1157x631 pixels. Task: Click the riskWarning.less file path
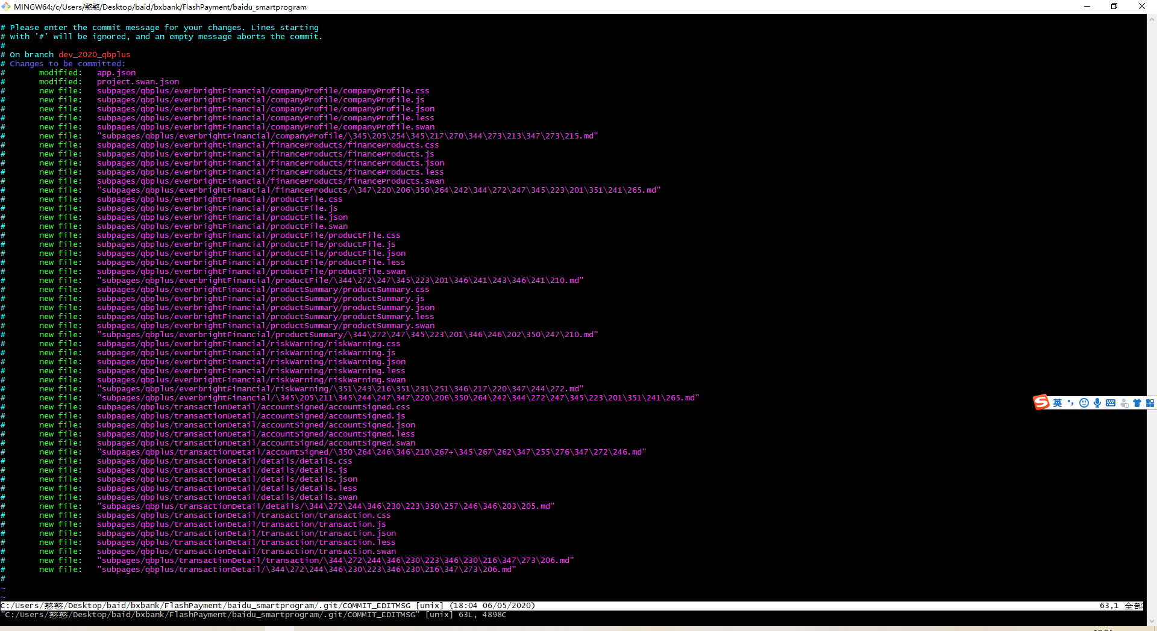click(x=251, y=371)
